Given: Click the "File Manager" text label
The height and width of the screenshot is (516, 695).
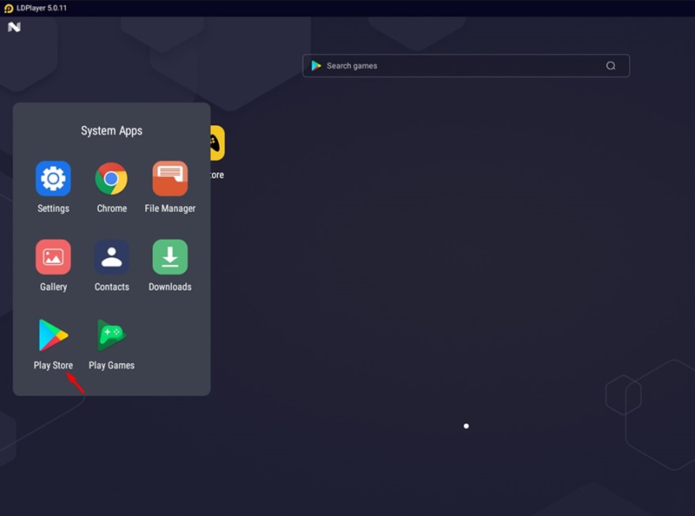Looking at the screenshot, I should [x=170, y=208].
